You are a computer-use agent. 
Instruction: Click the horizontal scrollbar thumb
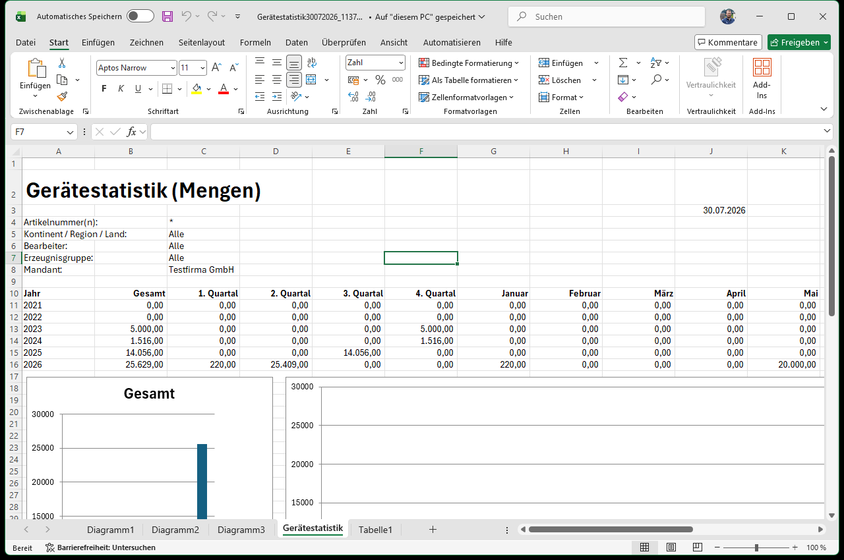611,529
